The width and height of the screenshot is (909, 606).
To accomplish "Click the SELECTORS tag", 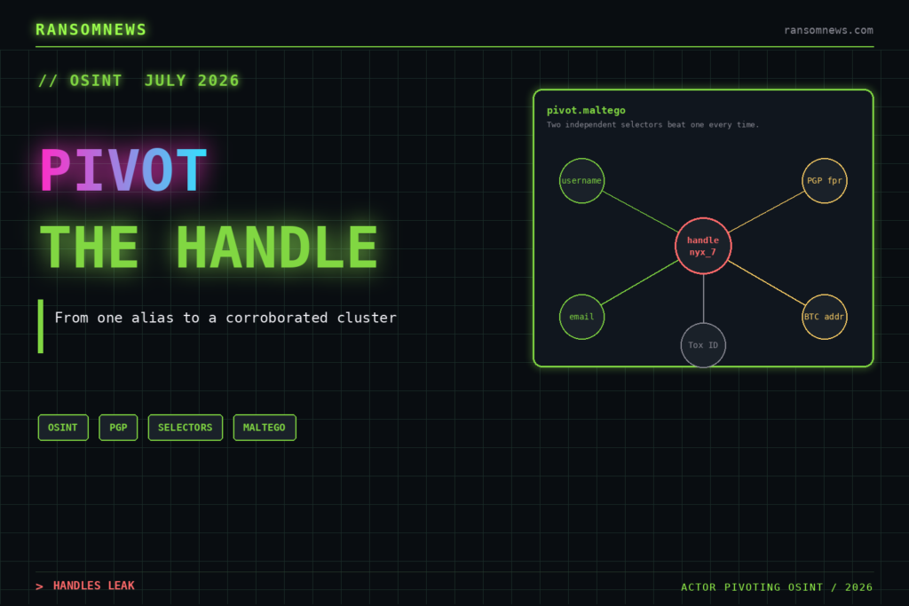I will [x=186, y=428].
